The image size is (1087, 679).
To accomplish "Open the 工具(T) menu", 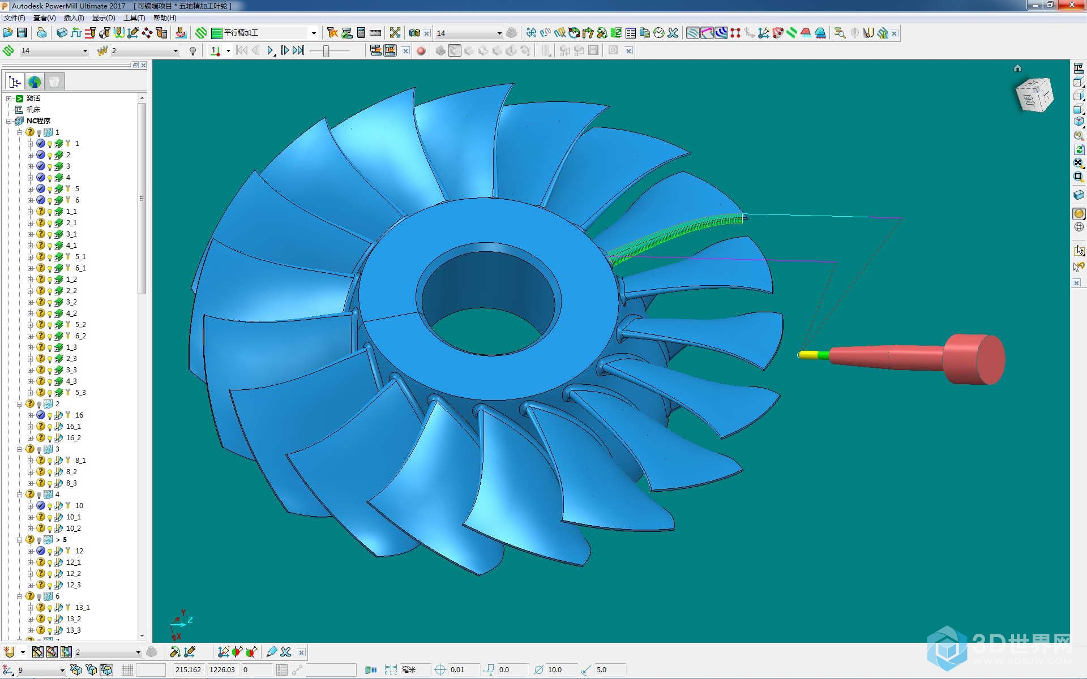I will pyautogui.click(x=134, y=18).
